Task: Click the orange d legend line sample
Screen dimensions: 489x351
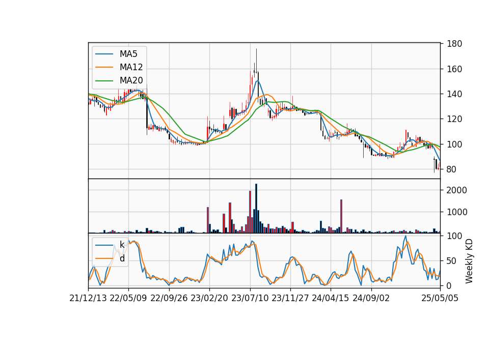Action: pyautogui.click(x=104, y=258)
